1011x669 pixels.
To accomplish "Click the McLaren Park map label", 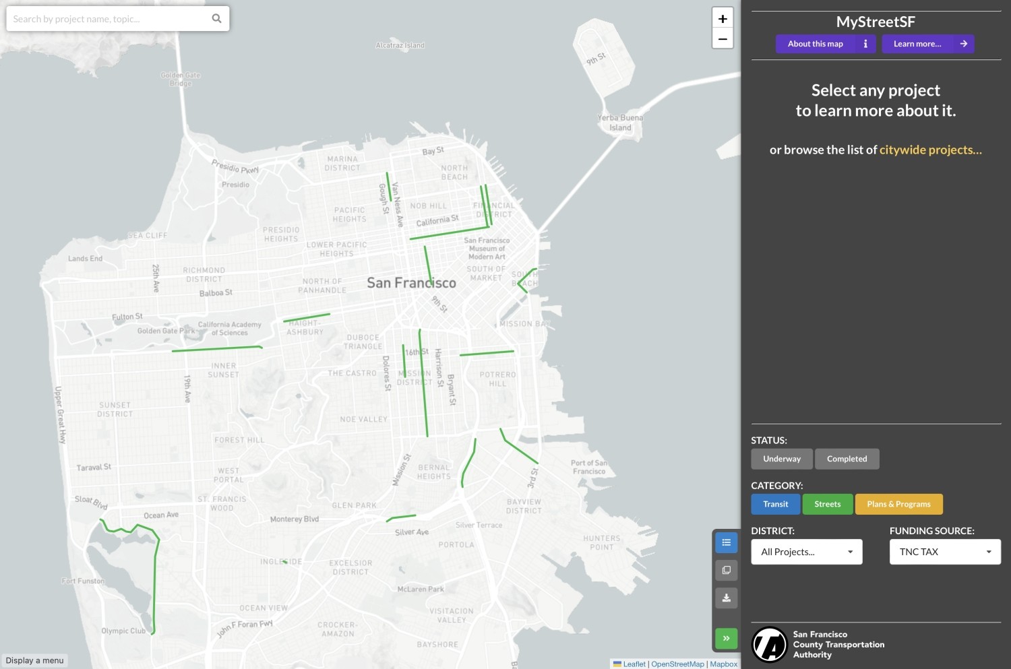I will (x=421, y=589).
